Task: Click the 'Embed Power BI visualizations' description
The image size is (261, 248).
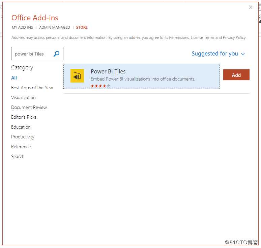Action: [x=143, y=79]
